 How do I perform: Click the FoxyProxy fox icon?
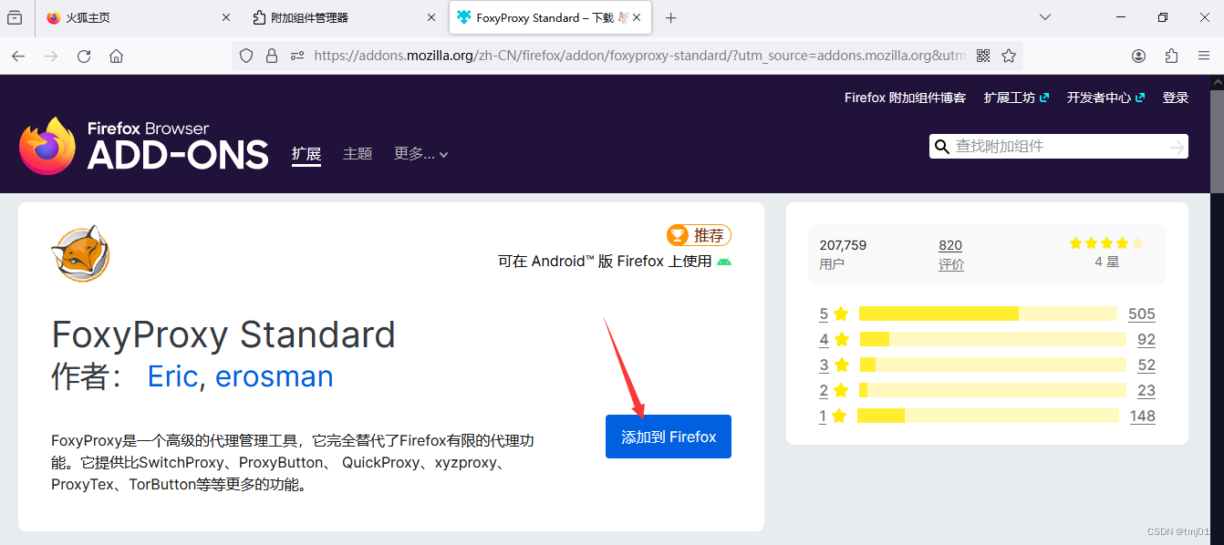[x=80, y=253]
